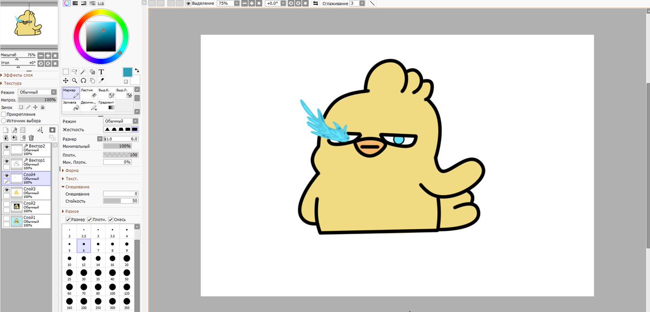
Task: Merge layer down icon
Action: coord(5,138)
